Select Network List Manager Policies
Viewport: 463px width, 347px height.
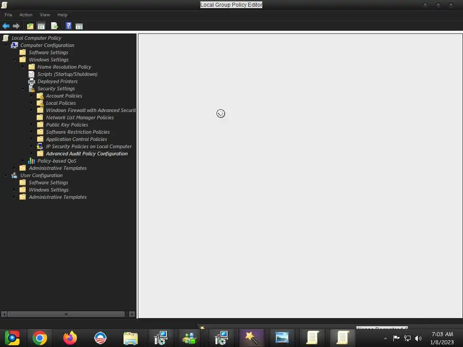point(80,117)
